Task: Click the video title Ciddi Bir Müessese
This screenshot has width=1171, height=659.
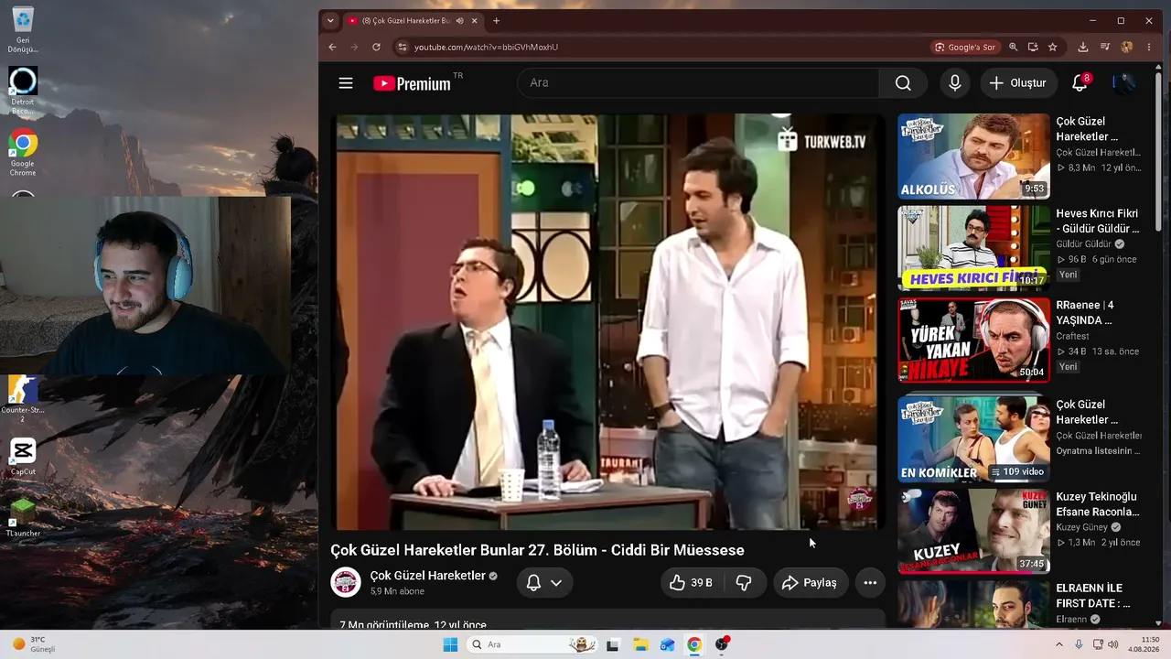Action: pyautogui.click(x=537, y=550)
